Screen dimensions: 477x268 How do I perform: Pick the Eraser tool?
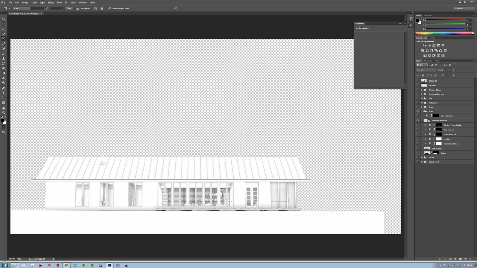click(4, 68)
